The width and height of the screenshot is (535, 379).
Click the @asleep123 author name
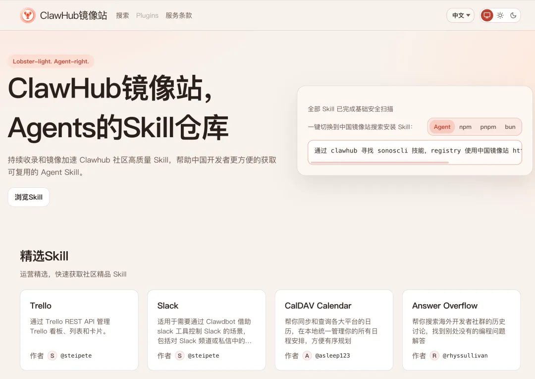tap(333, 356)
